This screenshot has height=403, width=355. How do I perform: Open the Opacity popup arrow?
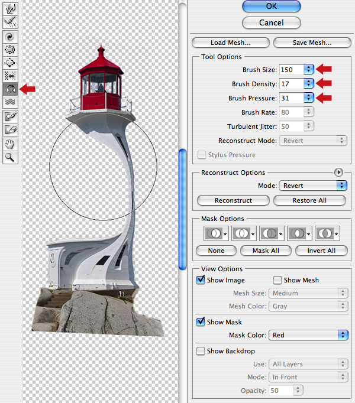point(298,390)
